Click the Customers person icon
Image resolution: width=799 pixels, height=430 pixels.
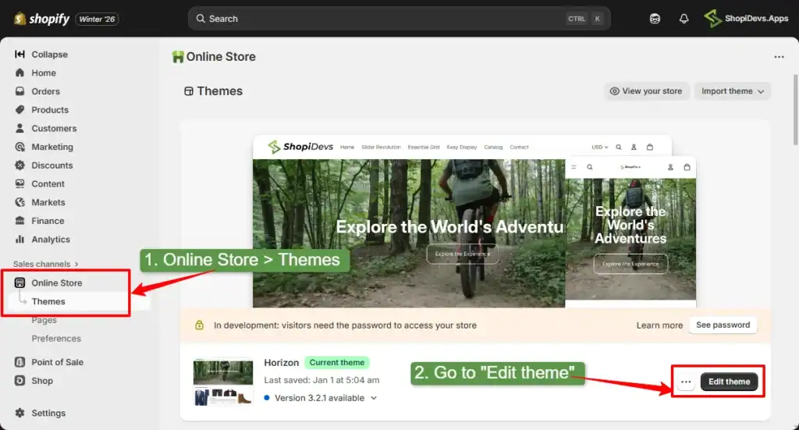pos(20,129)
